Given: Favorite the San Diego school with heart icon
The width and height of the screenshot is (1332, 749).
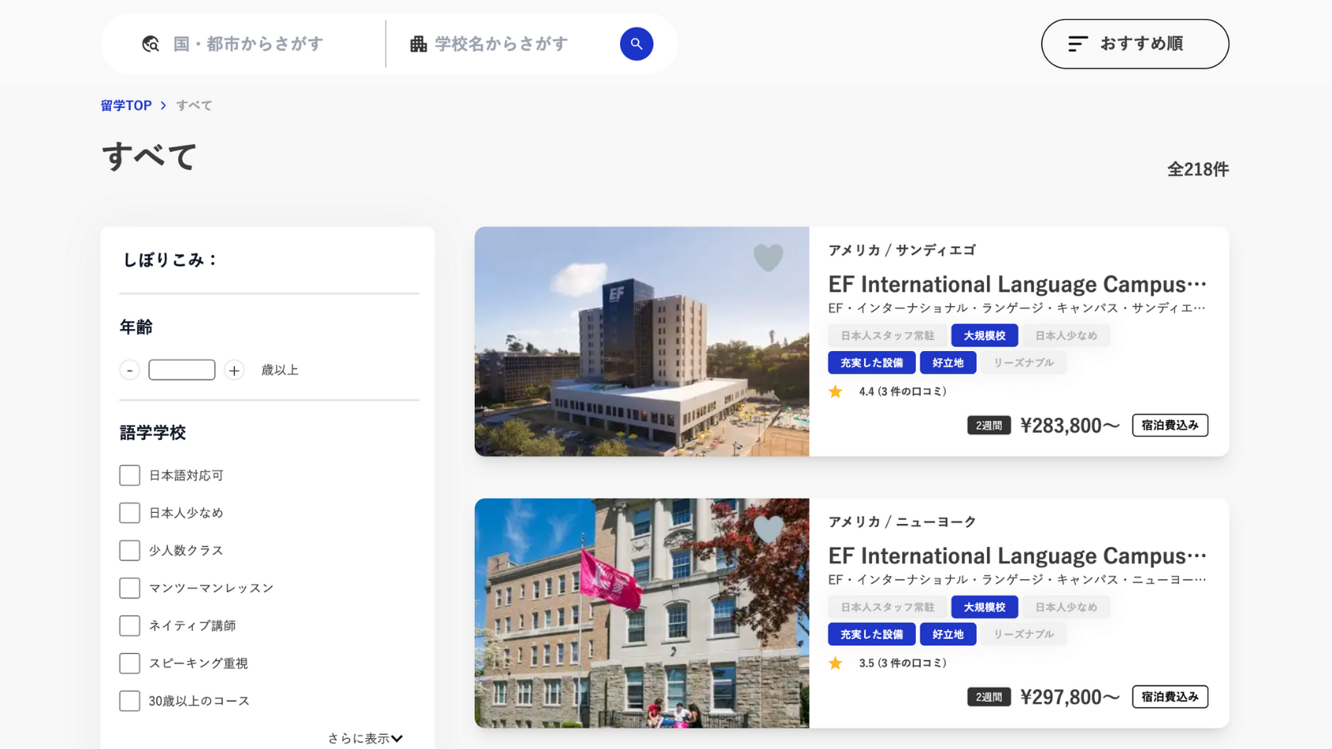Looking at the screenshot, I should pos(767,258).
